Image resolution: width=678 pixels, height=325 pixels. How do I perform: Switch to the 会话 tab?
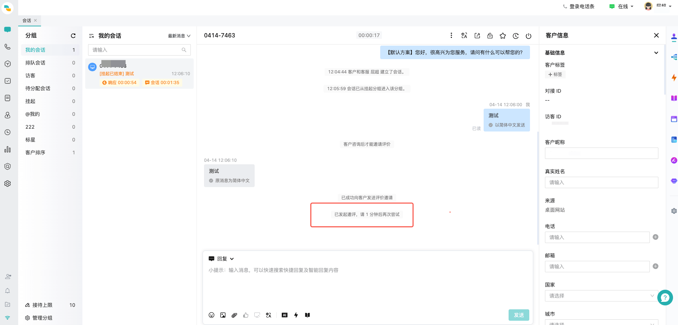[27, 21]
